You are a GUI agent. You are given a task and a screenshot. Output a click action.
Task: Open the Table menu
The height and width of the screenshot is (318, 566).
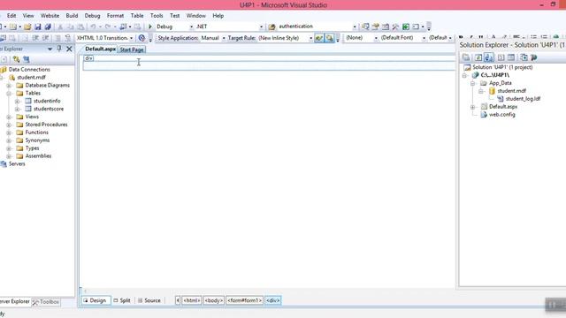tap(137, 16)
